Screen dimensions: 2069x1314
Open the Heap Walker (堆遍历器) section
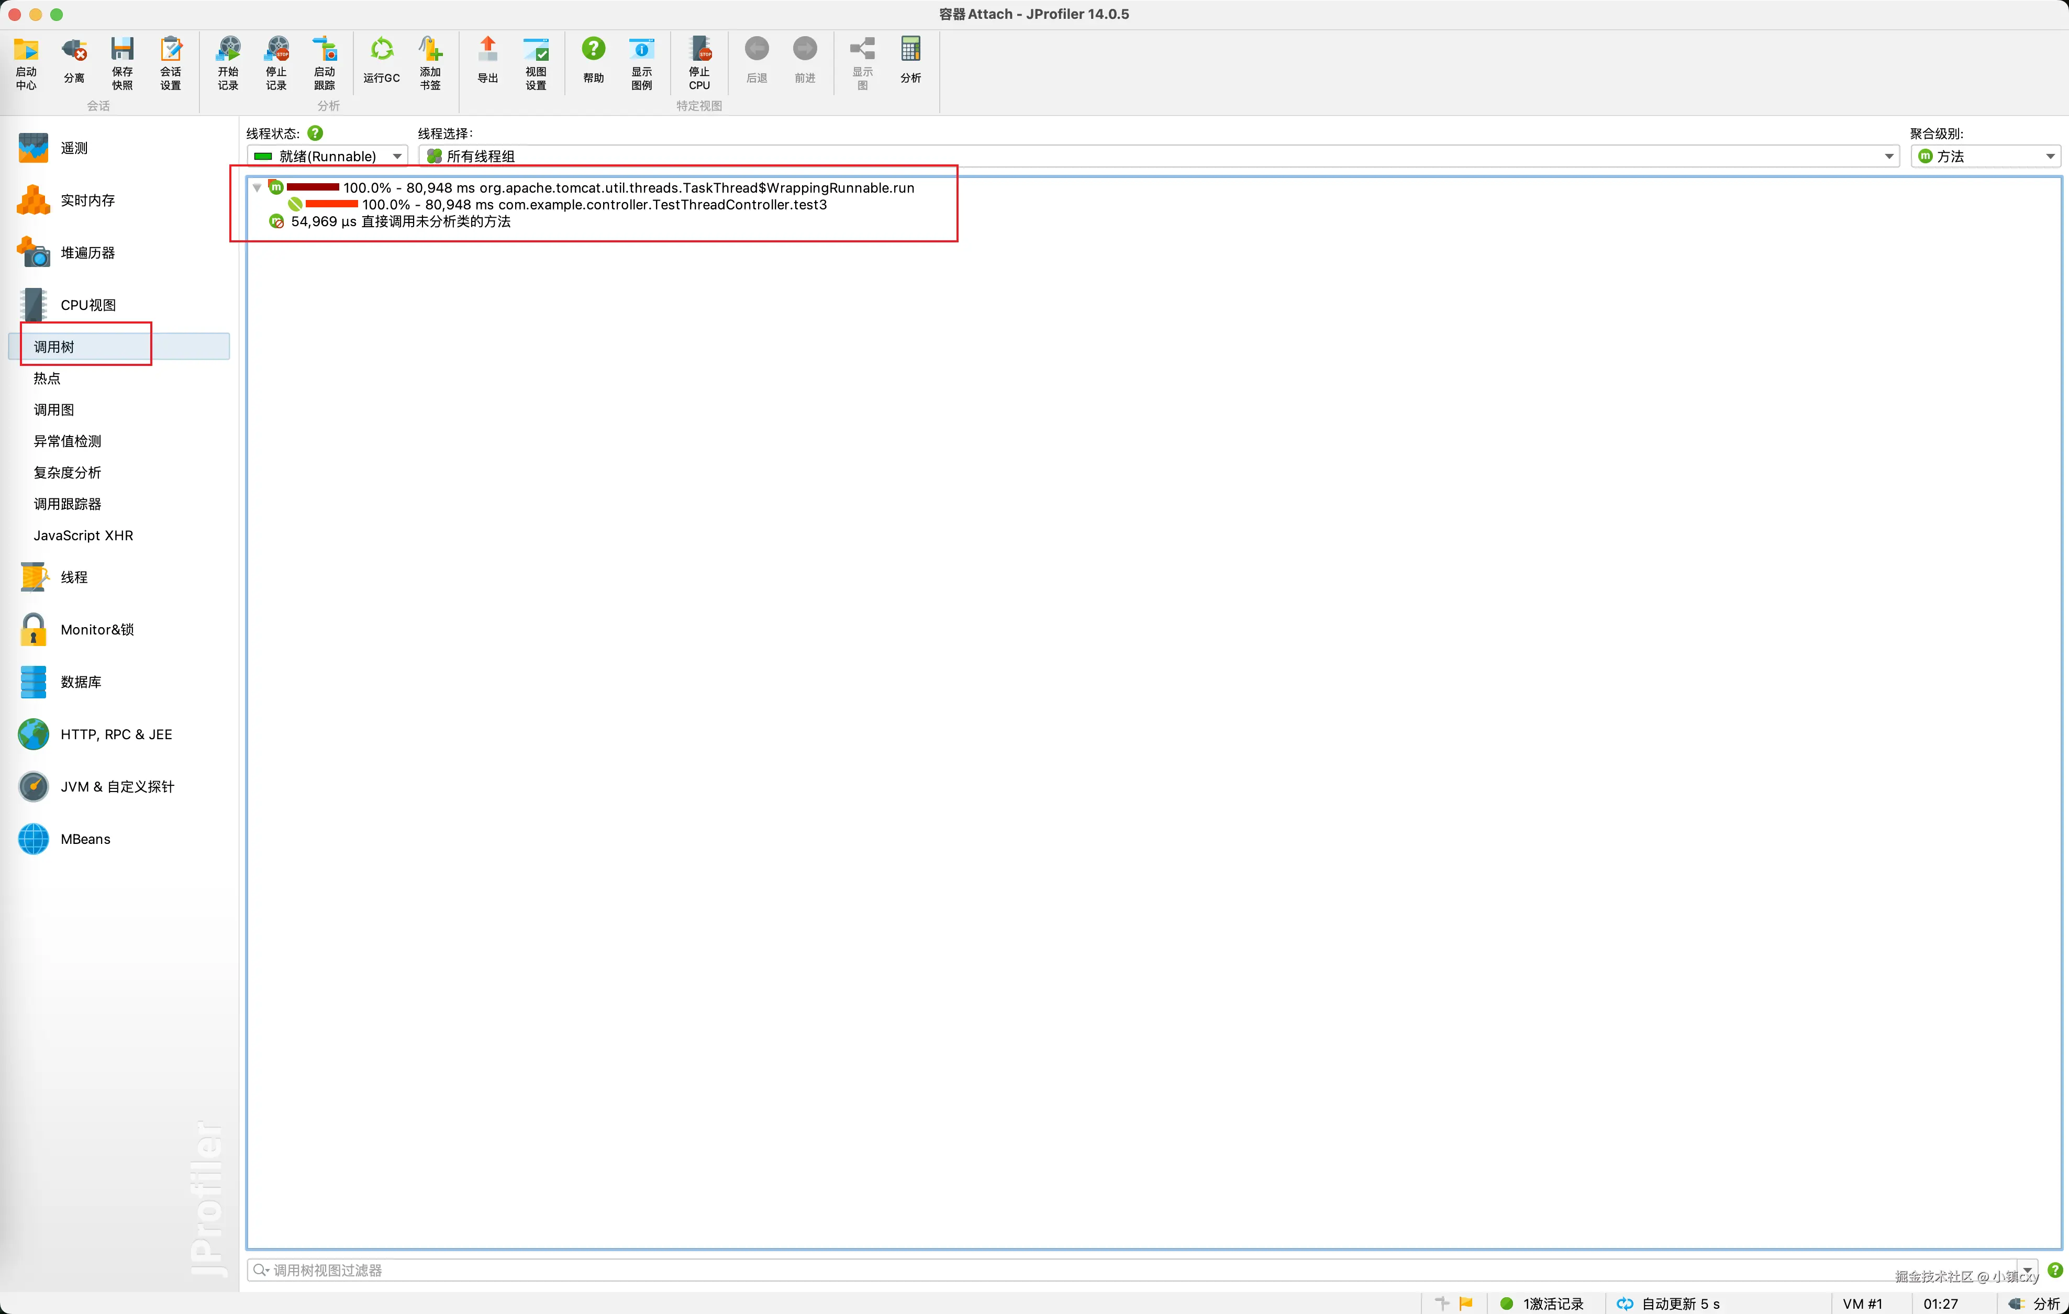[87, 253]
